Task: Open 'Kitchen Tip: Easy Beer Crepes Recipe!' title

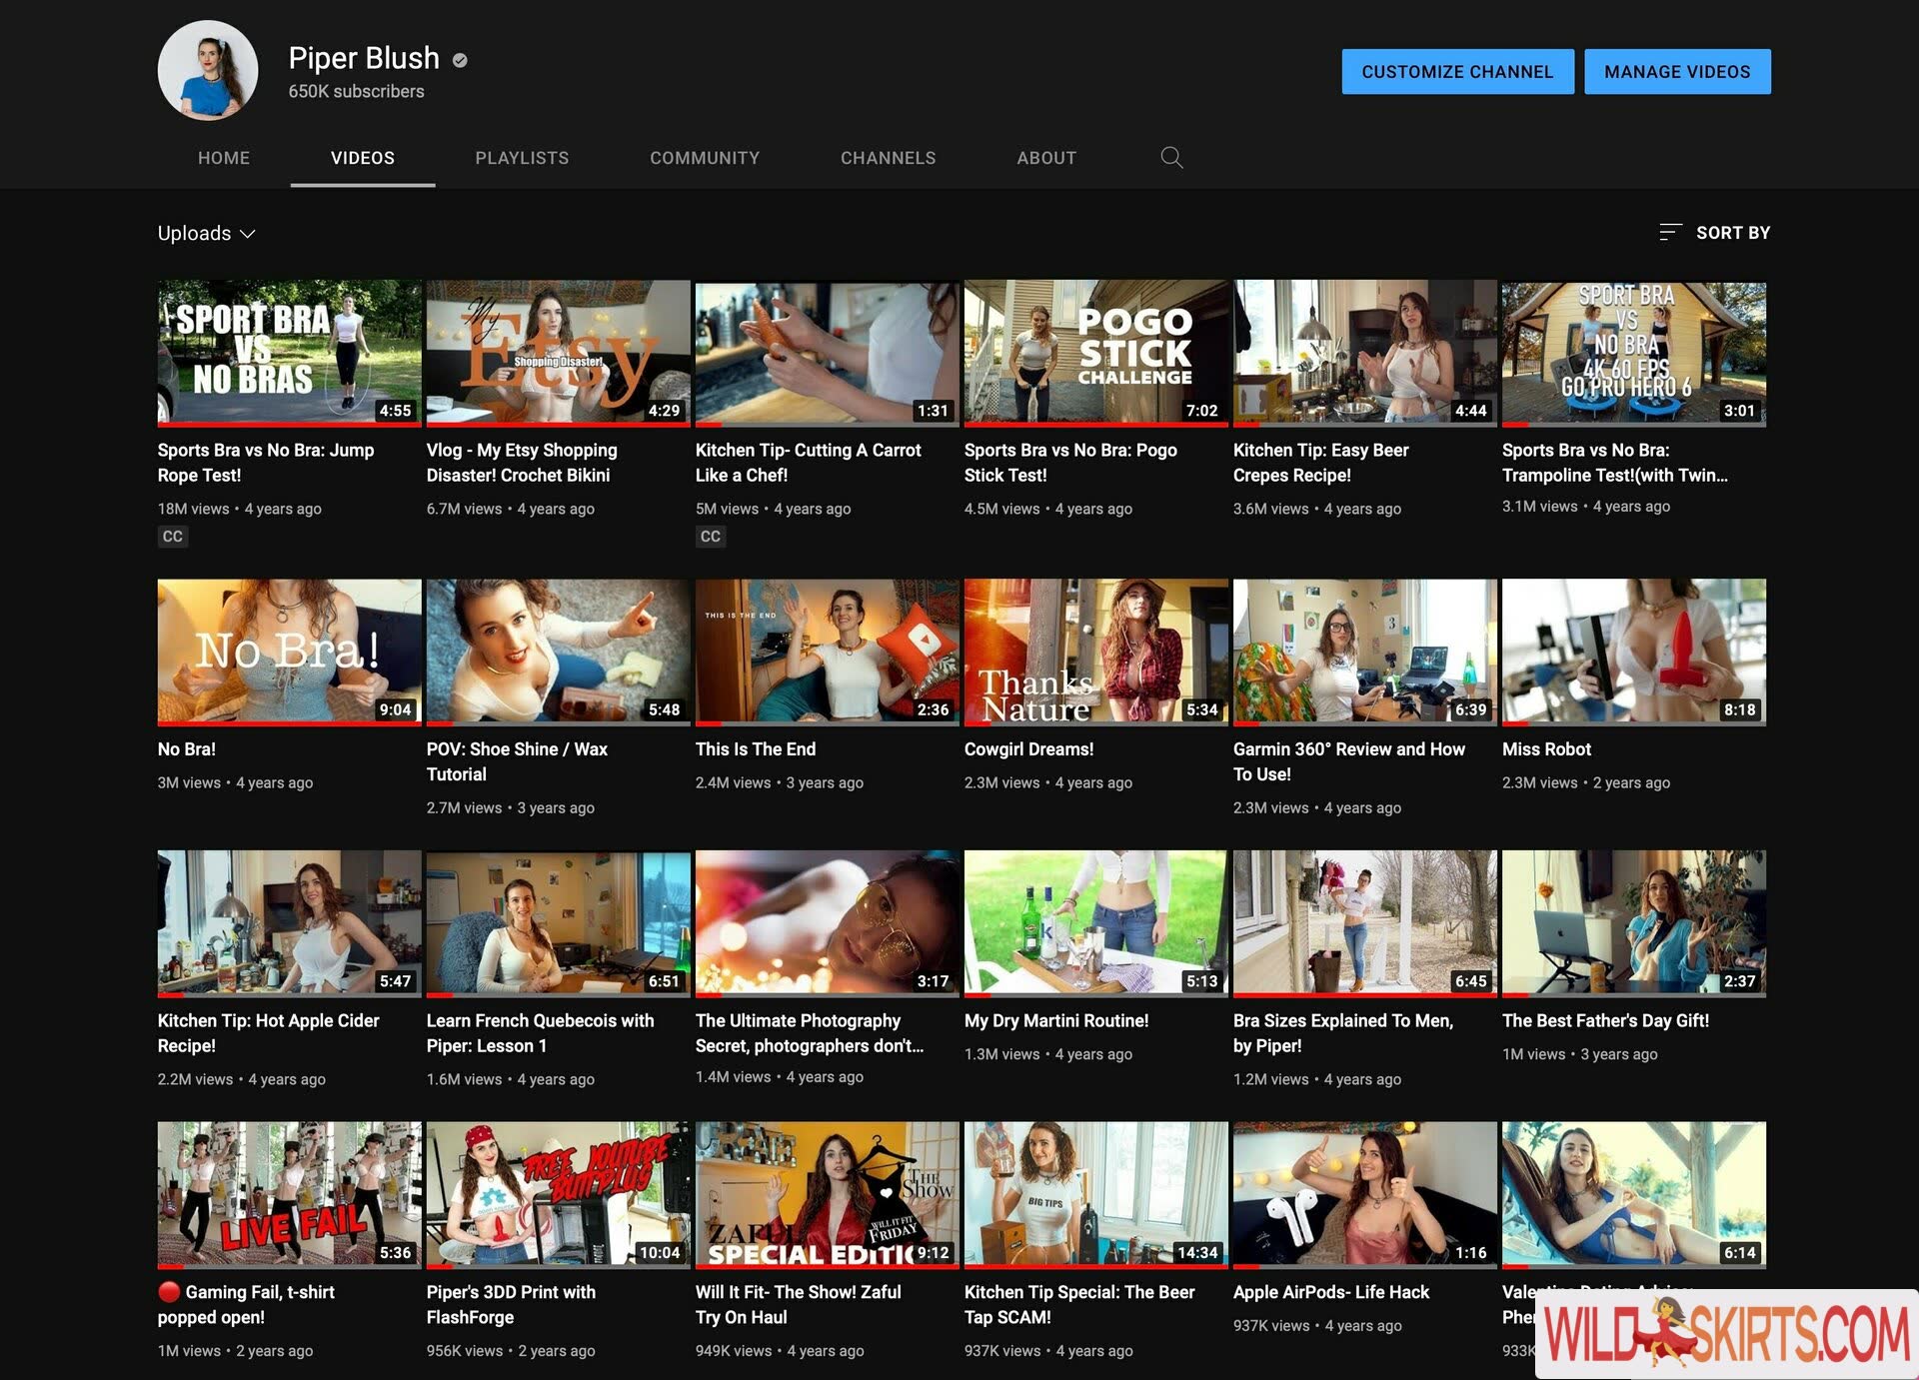Action: [x=1321, y=463]
